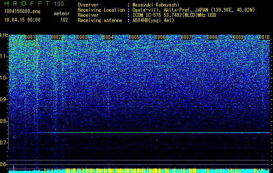This screenshot has height=173, width=273.
Task: Click time marker 0009
Action: [x=238, y=37]
